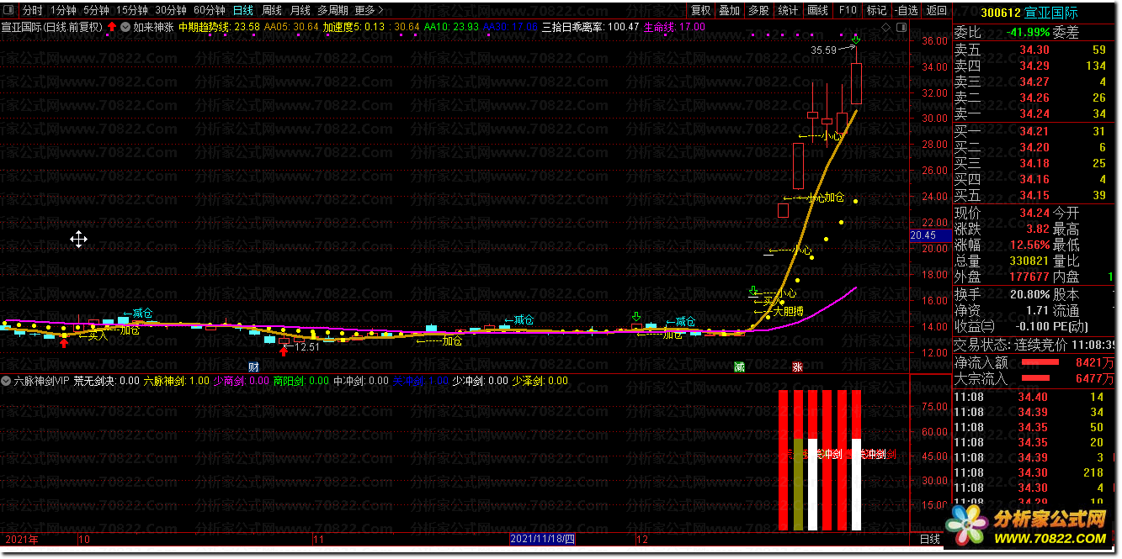The image size is (1122, 559).
Task: Expand the 更多 period options
Action: pos(370,11)
